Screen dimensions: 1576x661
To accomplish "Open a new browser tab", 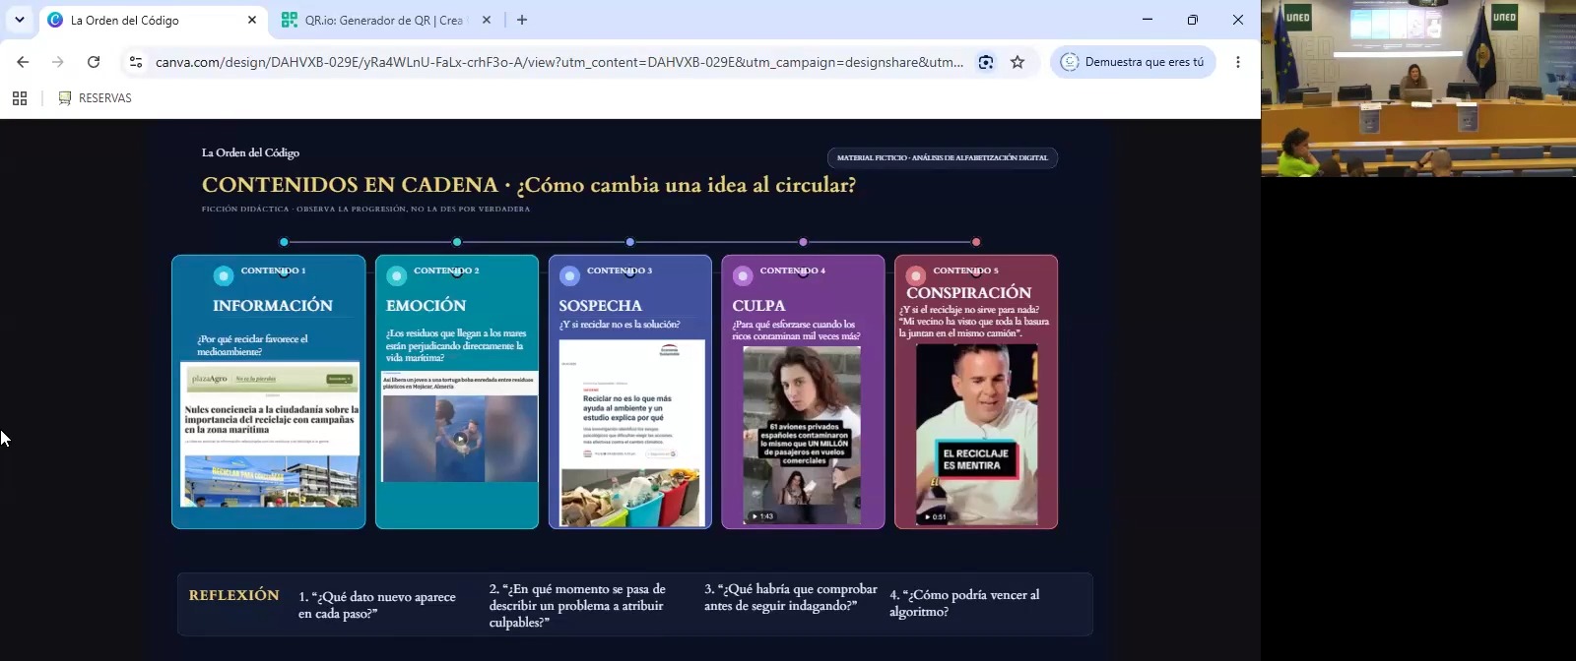I will [x=522, y=20].
